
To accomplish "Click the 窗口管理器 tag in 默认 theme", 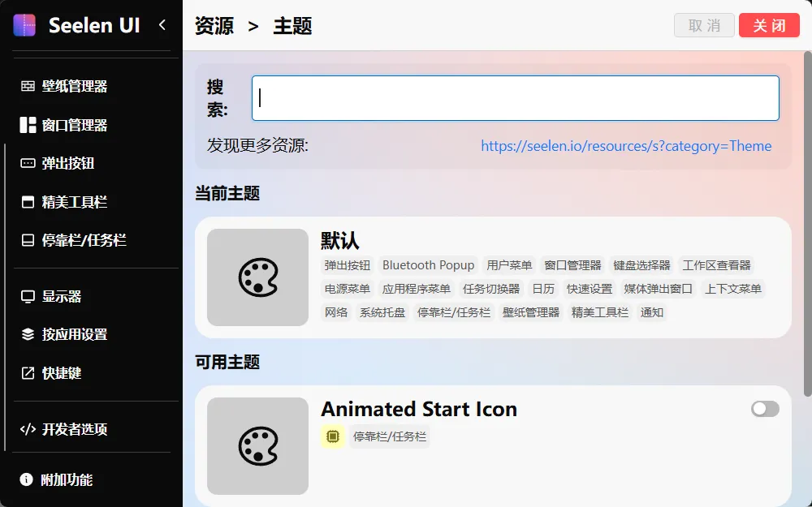I will tap(572, 265).
